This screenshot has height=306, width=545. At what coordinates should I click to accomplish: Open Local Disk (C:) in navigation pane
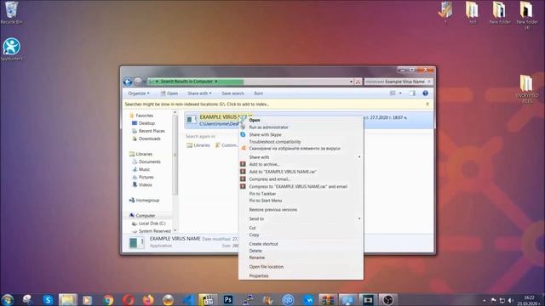(152, 224)
